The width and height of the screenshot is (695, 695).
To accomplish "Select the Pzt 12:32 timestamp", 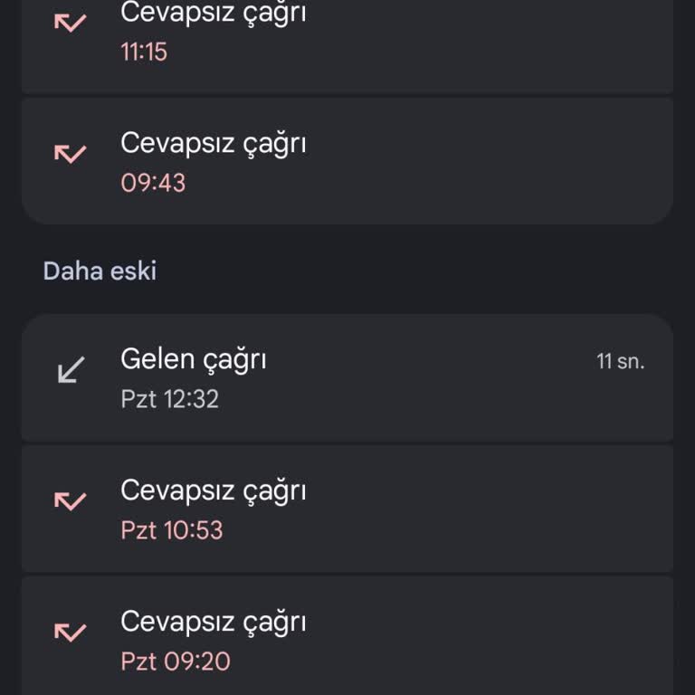I will point(170,399).
